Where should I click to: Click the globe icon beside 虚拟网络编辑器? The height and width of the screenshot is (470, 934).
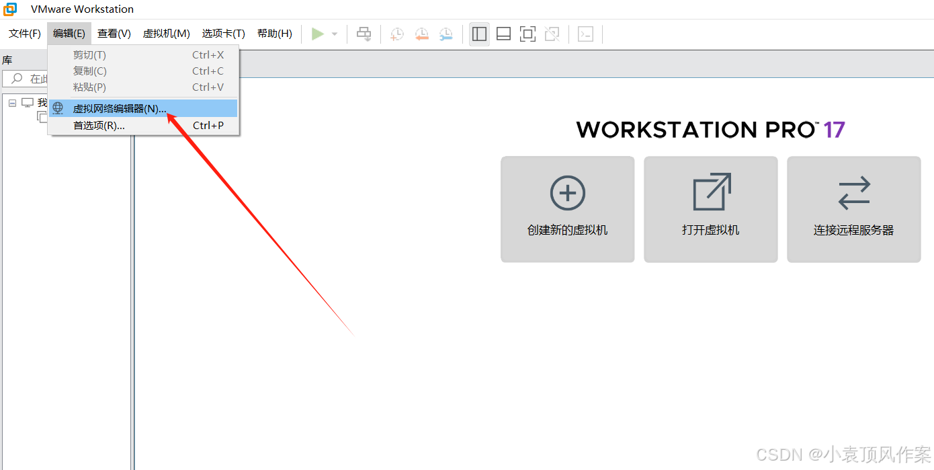pos(58,108)
